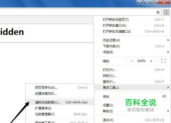The image size is (171, 123).
Task: Select 查找(F)... find option
Action: coord(132,81)
